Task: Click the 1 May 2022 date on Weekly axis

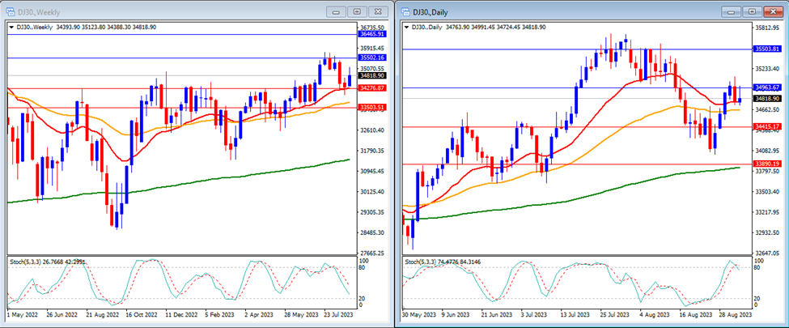Action: pos(24,314)
